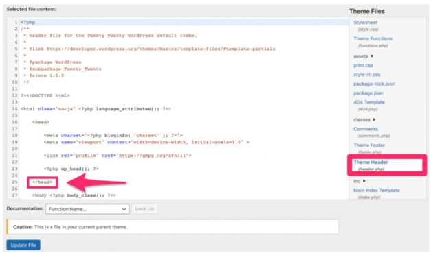Click the meta charset line 18
431x253 pixels.
click(x=113, y=135)
